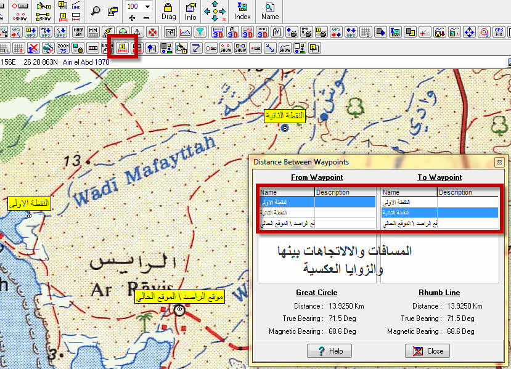Viewport: 511px width, 369px height.
Task: Close Distance Between Waypoints via title X
Action: tap(499, 162)
